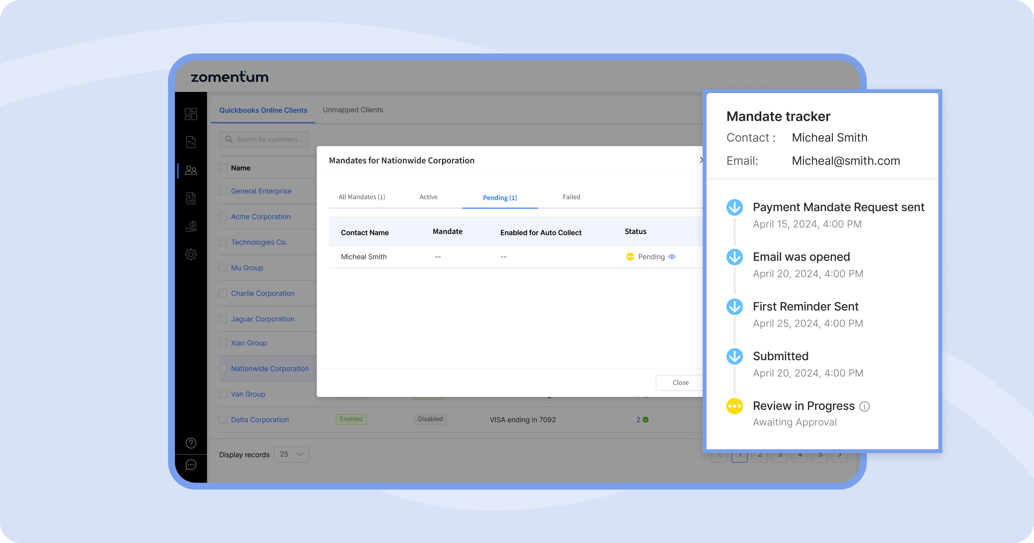
Task: Check the Delta Corporation checkbox
Action: 223,419
